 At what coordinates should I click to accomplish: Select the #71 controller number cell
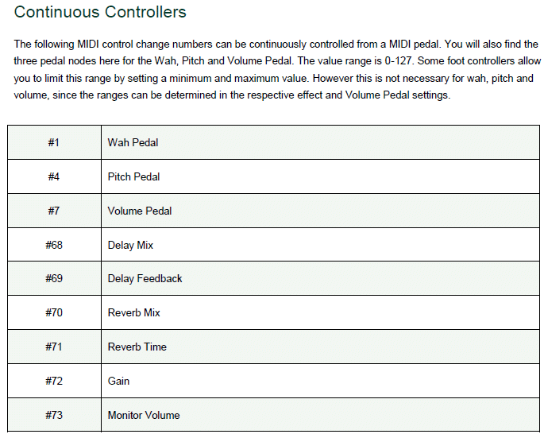pyautogui.click(x=54, y=347)
